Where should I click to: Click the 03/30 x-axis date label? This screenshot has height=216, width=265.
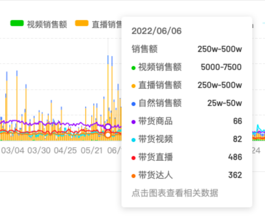pyautogui.click(x=39, y=151)
